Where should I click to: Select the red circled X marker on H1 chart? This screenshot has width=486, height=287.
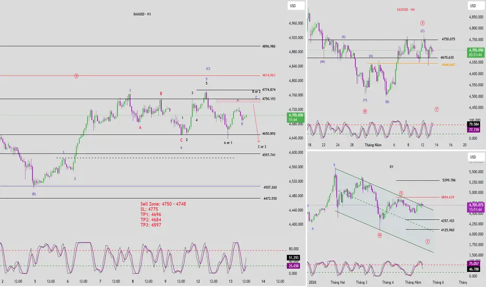tap(76, 76)
